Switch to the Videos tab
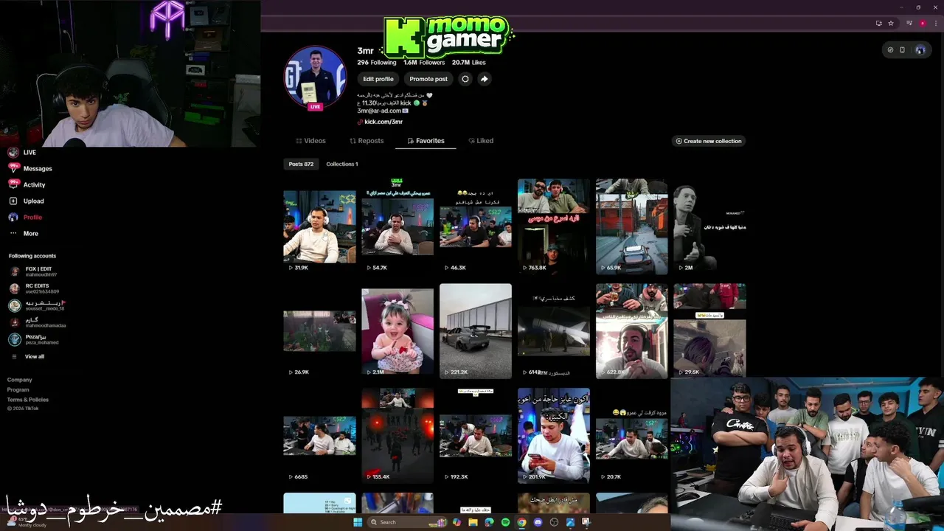The height and width of the screenshot is (531, 944). point(310,141)
